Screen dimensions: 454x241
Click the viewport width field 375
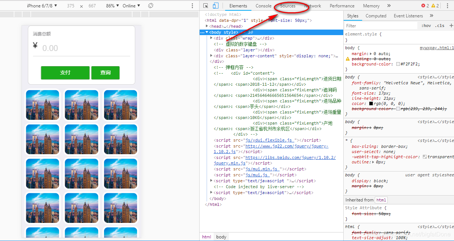click(x=71, y=6)
